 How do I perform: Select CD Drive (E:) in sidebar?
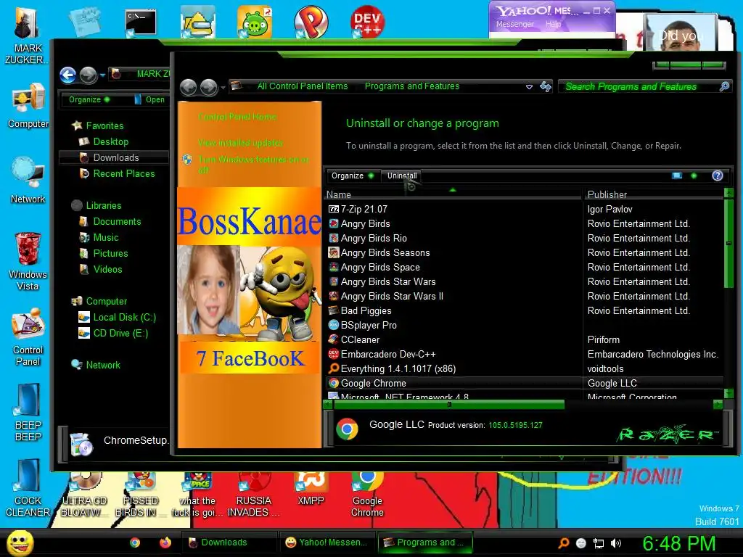click(120, 334)
